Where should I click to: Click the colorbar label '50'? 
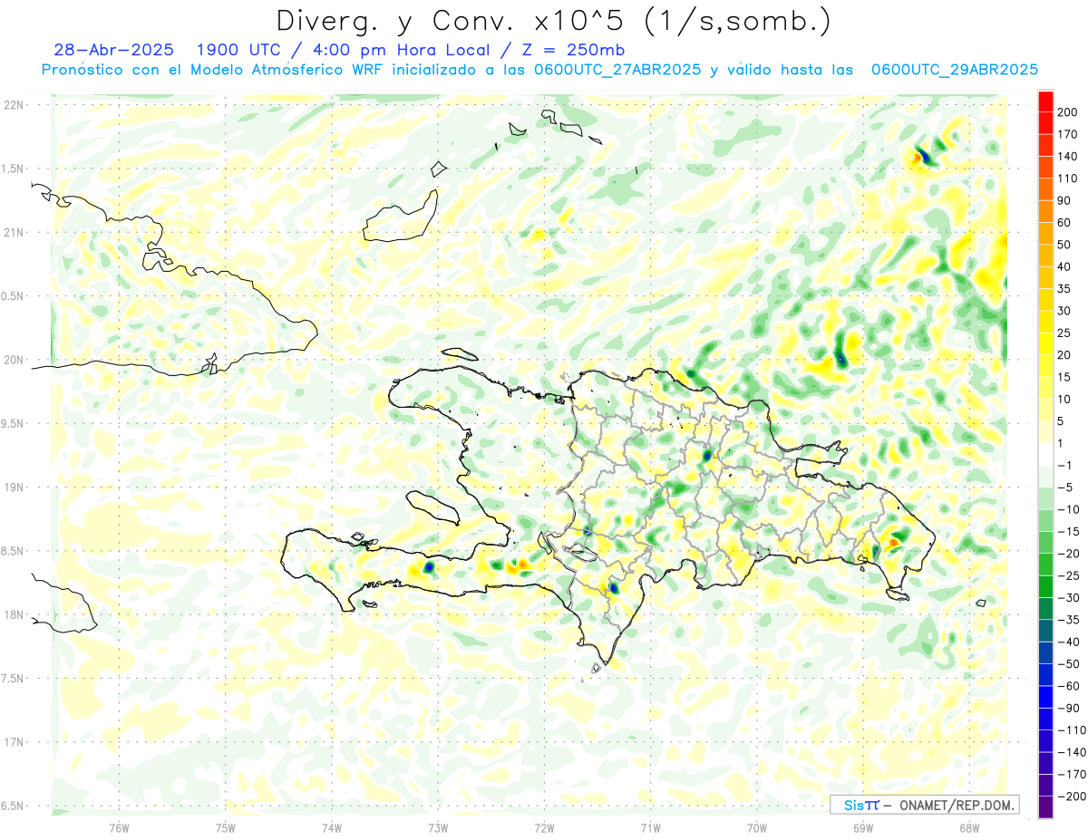click(1065, 245)
